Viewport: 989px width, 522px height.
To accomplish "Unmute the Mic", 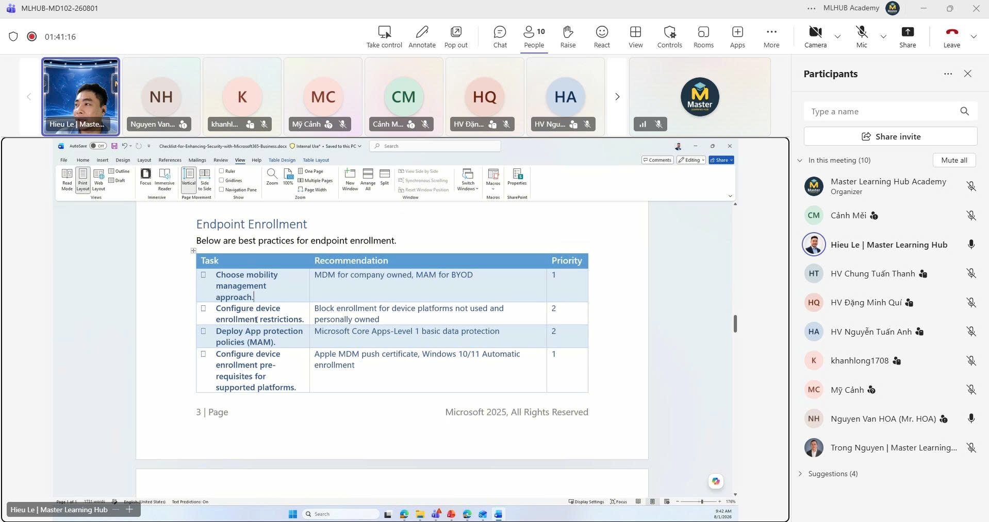I will tap(862, 37).
